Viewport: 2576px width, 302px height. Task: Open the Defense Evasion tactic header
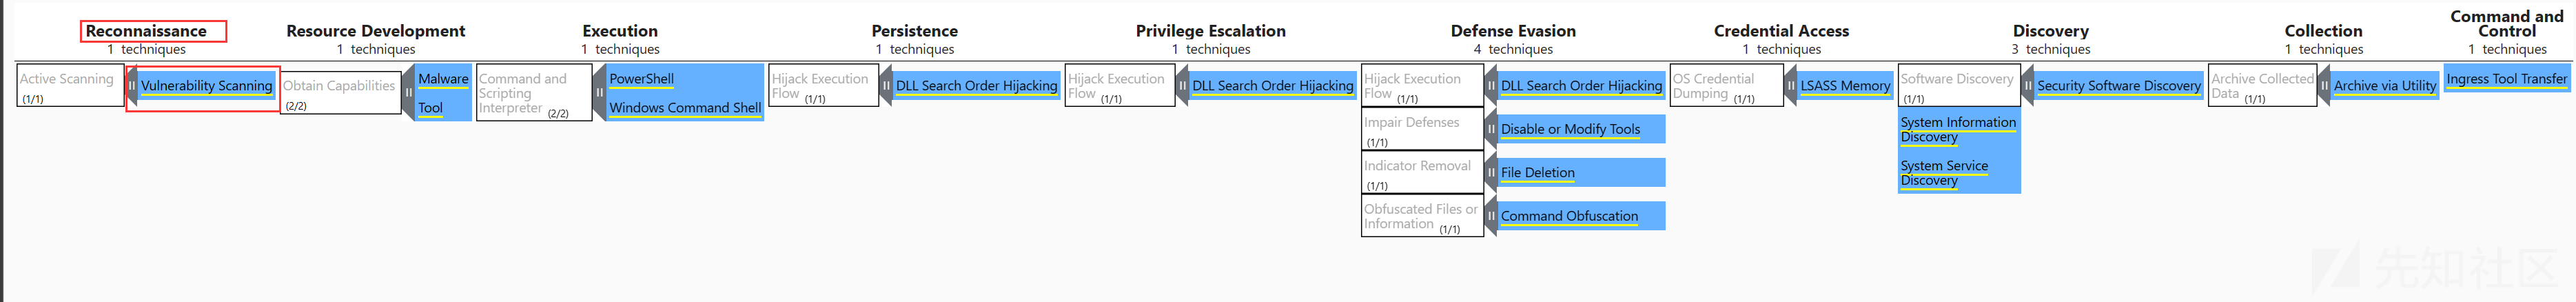pos(1513,31)
